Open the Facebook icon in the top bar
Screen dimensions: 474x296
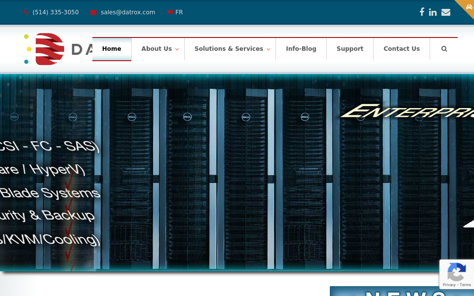[422, 12]
